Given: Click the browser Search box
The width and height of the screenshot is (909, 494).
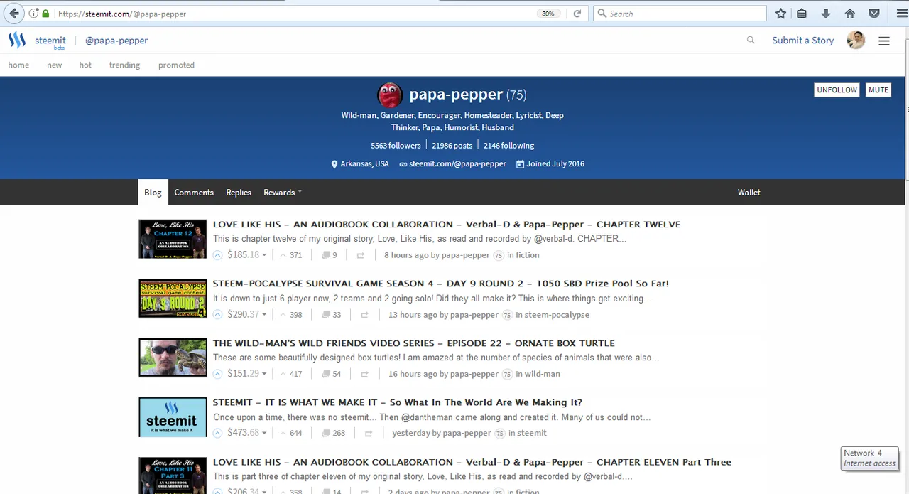Looking at the screenshot, I should (680, 14).
